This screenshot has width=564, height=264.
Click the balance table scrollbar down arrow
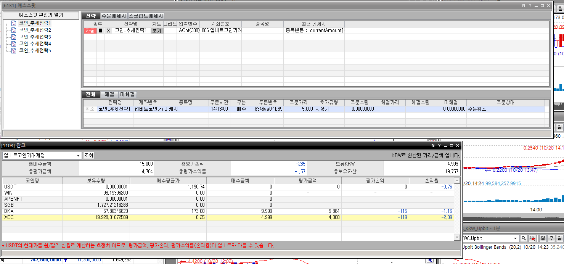[457, 237]
